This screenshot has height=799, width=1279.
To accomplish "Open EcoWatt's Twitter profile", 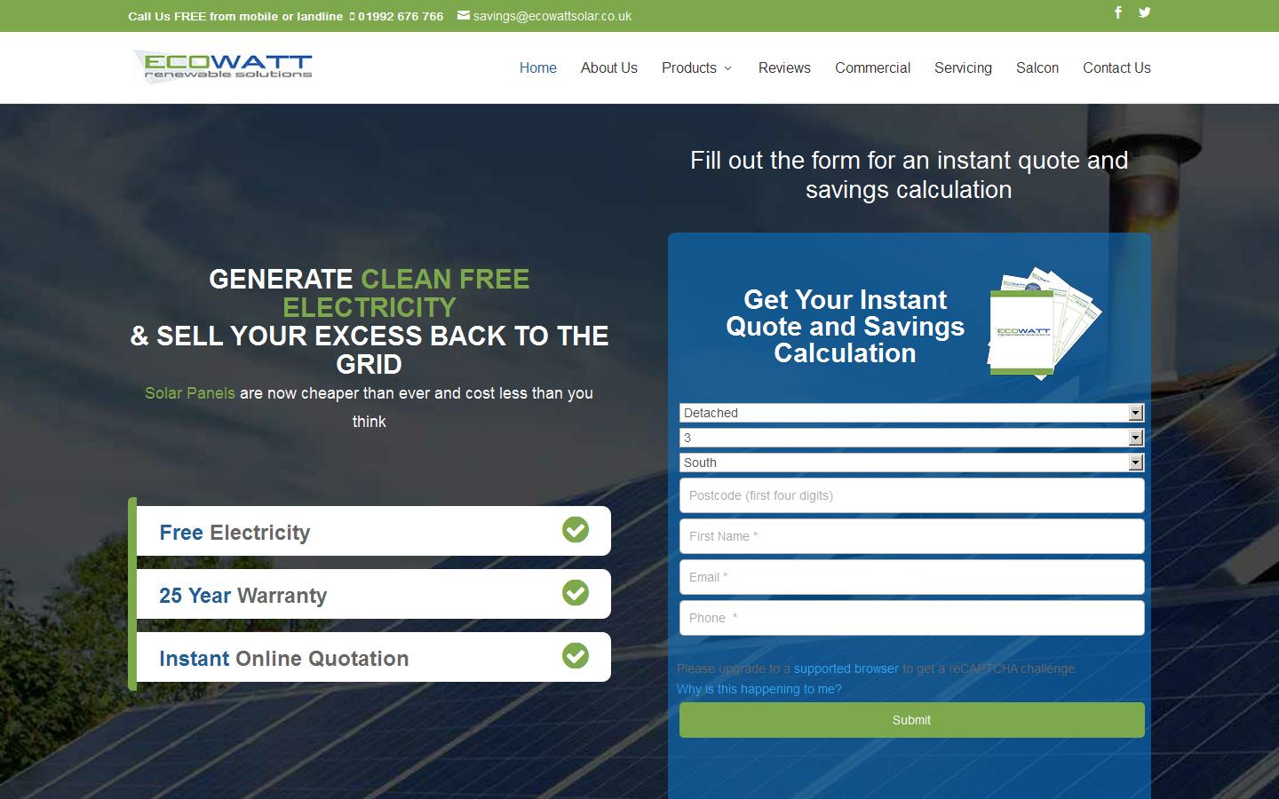I will click(1144, 13).
